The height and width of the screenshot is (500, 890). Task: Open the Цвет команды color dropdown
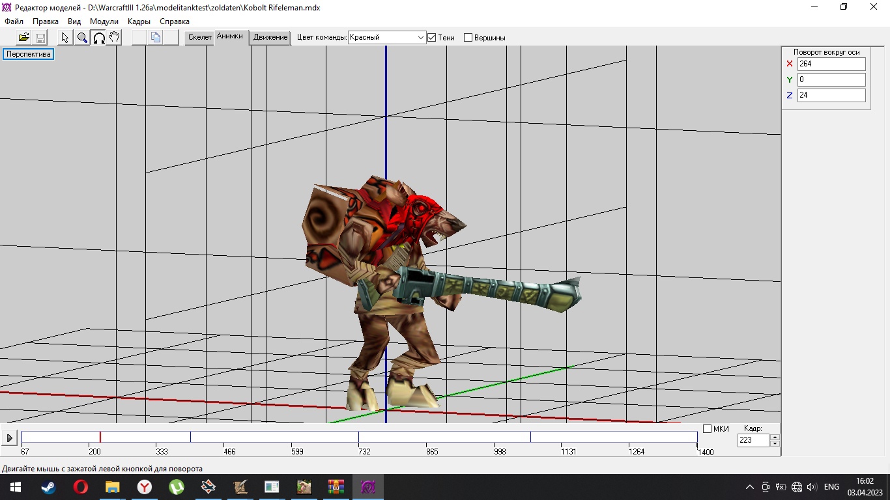click(420, 38)
